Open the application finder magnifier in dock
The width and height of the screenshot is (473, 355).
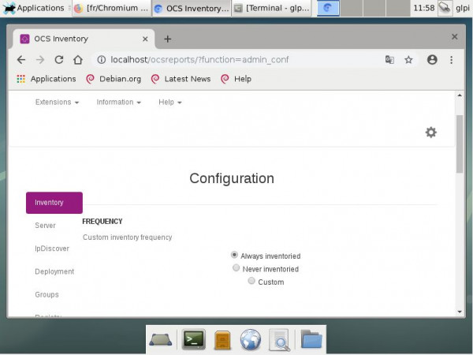coord(279,340)
